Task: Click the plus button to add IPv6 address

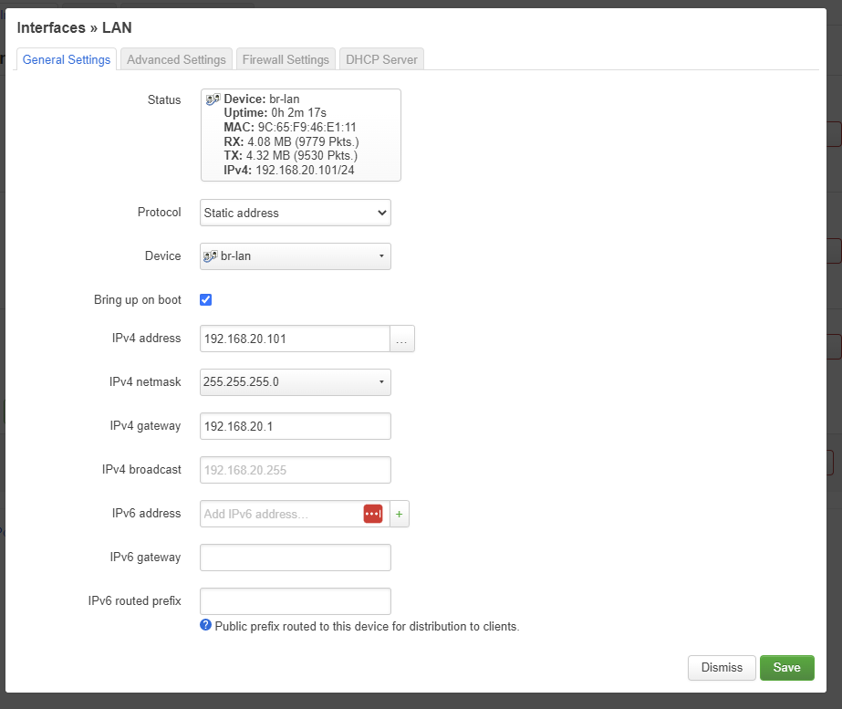Action: [x=399, y=514]
